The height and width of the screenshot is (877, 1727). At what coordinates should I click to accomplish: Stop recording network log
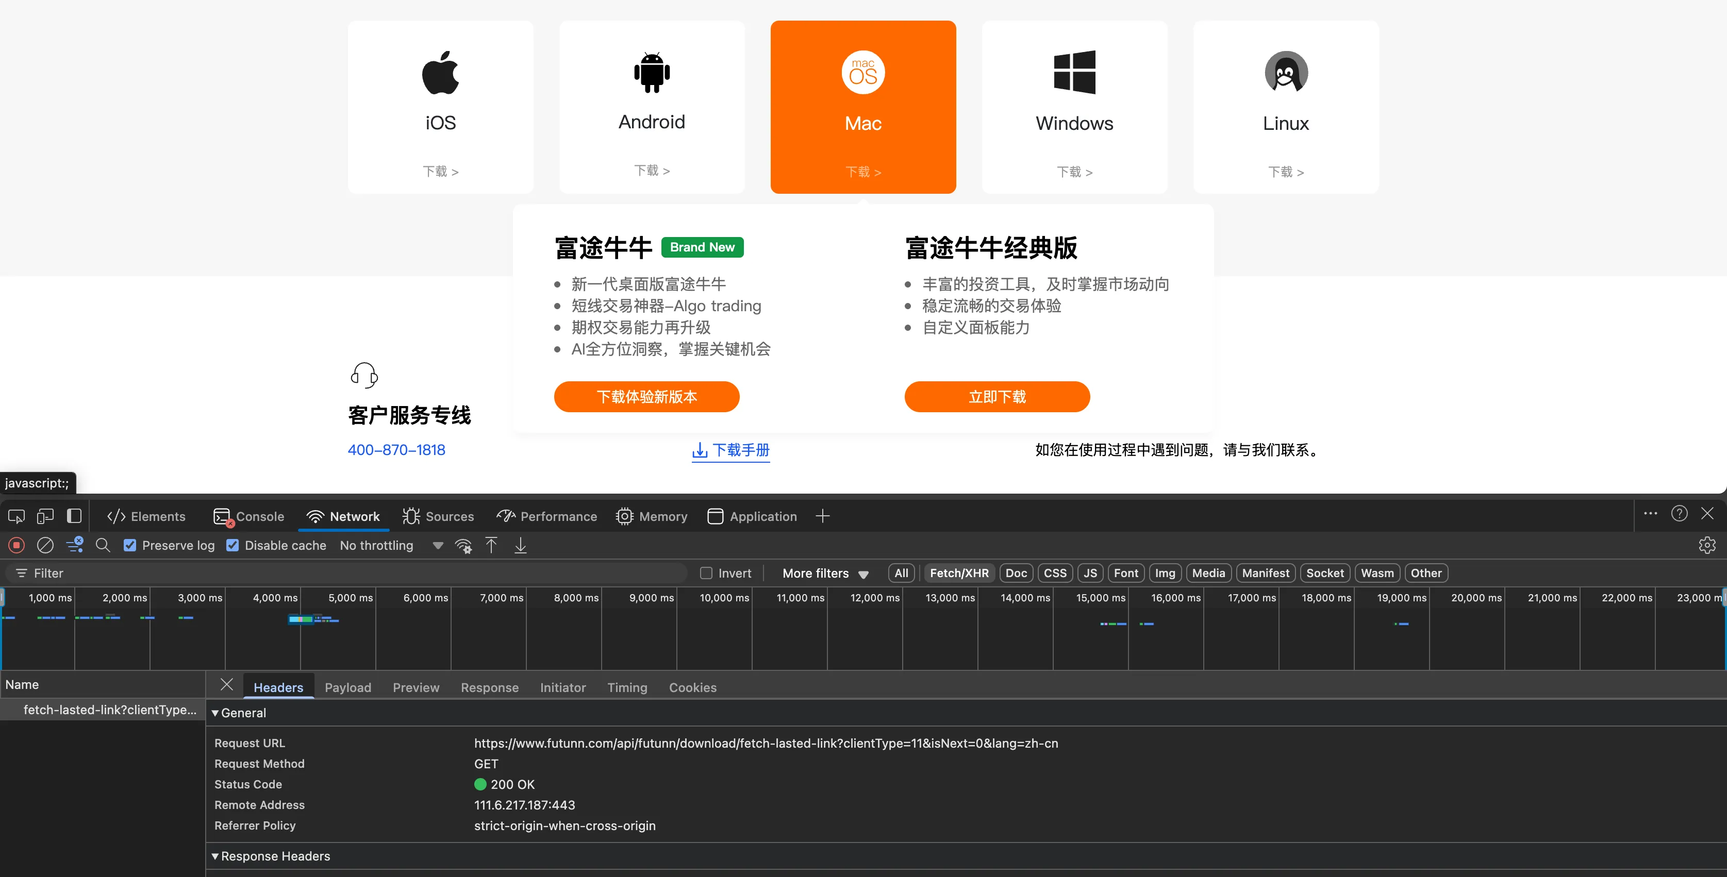17,545
